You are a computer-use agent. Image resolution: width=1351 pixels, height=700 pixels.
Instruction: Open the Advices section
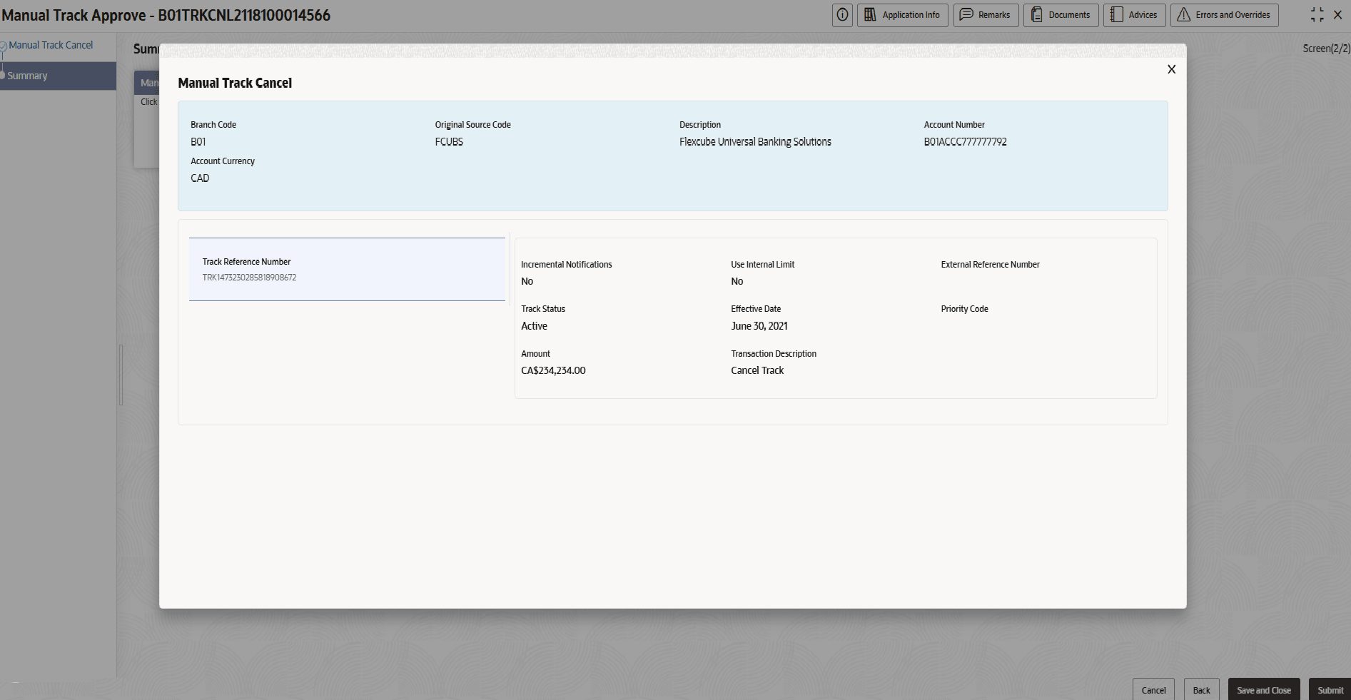(1135, 15)
